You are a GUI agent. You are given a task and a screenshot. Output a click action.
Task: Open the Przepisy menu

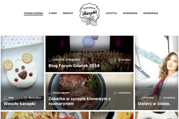point(68,13)
